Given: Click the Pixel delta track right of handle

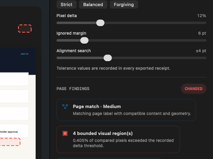Looking at the screenshot, I should point(155,23).
